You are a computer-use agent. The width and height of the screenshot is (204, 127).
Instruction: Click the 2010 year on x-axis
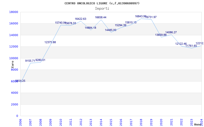pos(61,121)
